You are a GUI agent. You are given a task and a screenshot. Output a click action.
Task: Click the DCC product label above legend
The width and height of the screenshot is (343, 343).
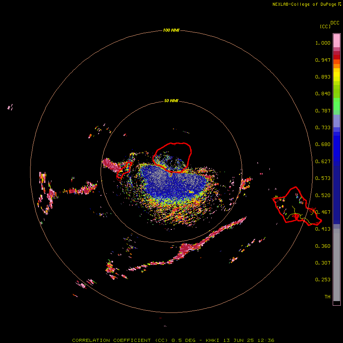tap(335, 23)
